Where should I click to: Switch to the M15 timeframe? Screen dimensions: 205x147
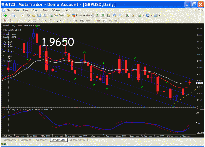(x=82, y=21)
